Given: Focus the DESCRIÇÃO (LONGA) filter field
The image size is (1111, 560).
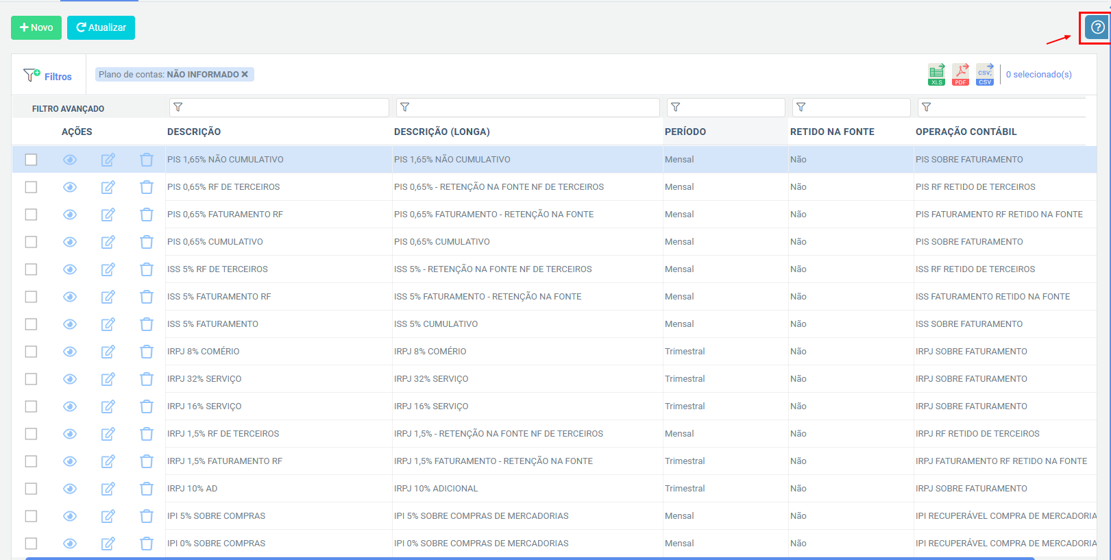Looking at the screenshot, I should [x=528, y=108].
